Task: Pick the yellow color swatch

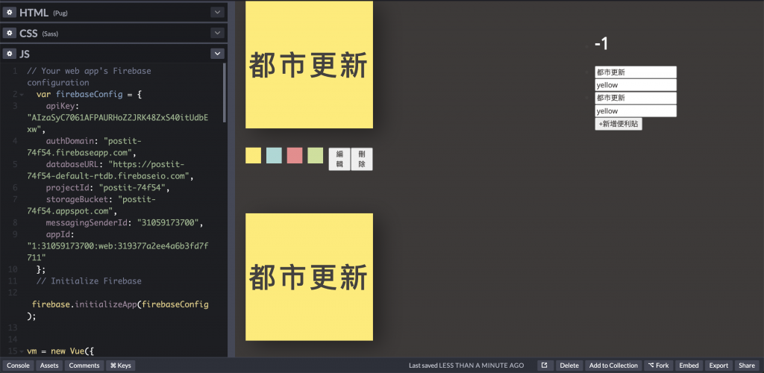Action: pyautogui.click(x=254, y=155)
